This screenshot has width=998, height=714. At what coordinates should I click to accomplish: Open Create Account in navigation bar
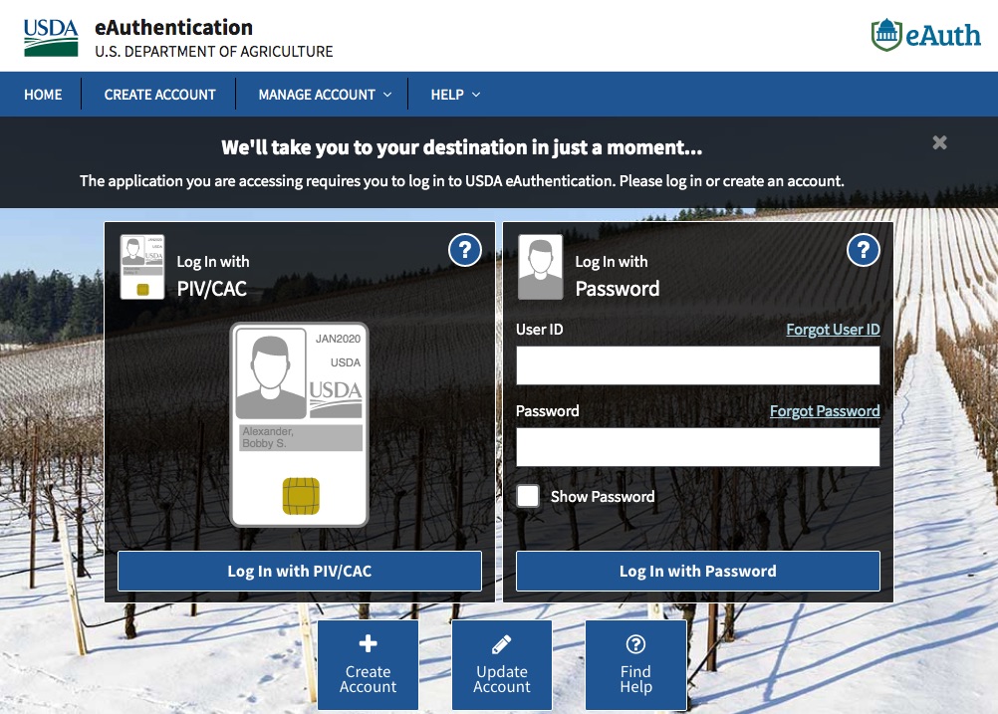pos(159,95)
